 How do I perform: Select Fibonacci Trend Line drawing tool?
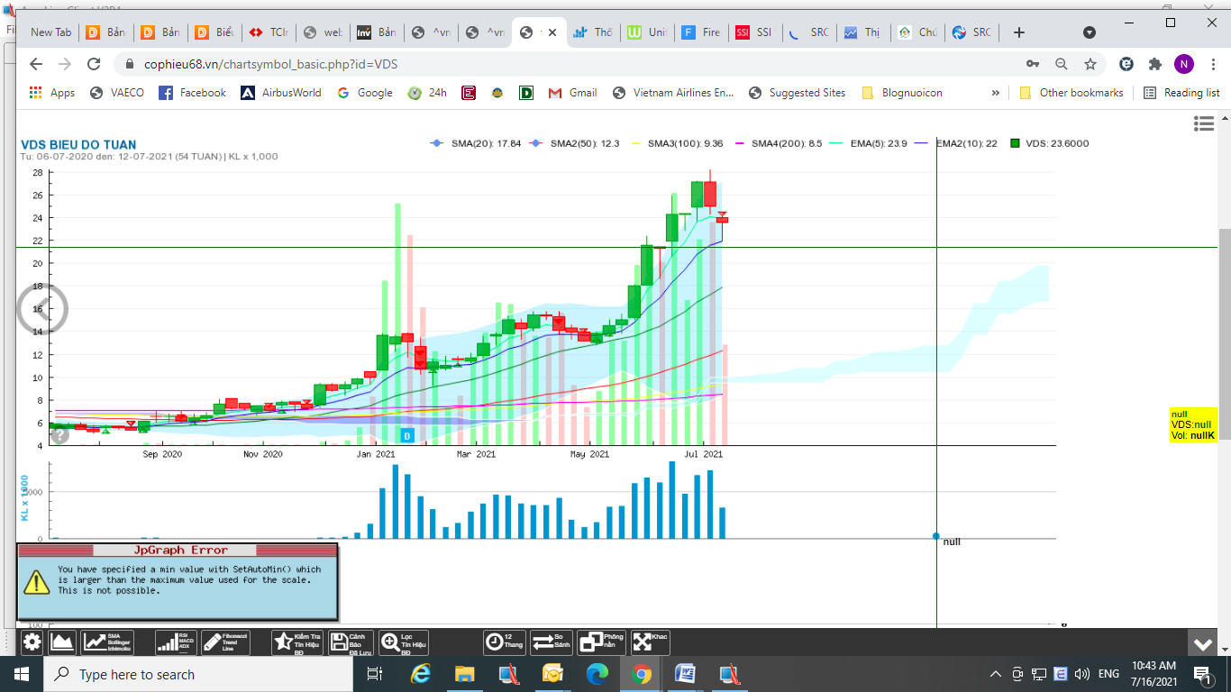(224, 642)
